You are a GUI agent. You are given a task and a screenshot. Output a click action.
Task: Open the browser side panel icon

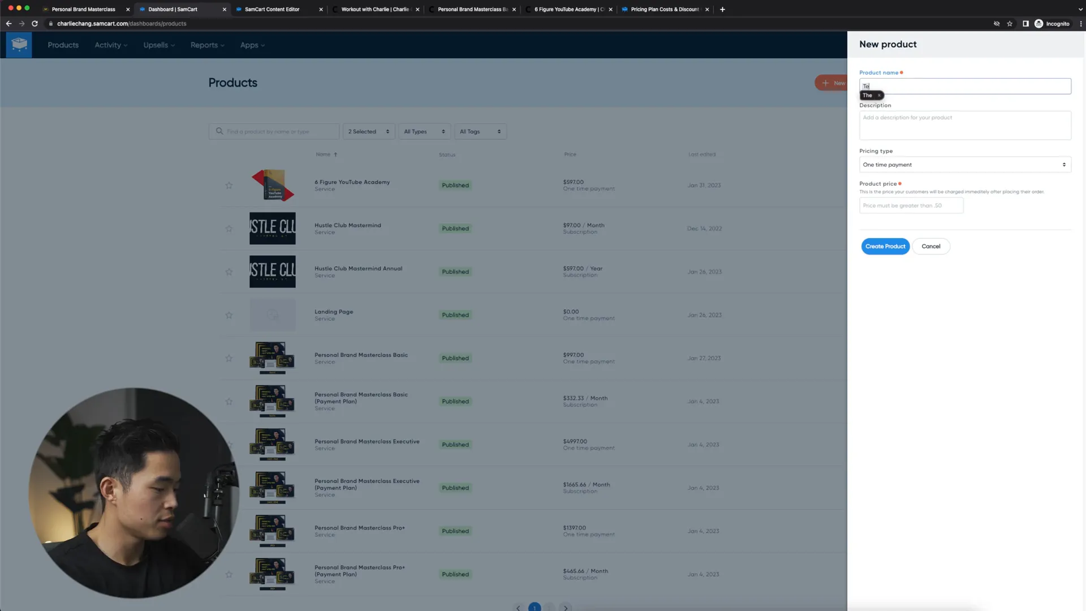pyautogui.click(x=1025, y=24)
